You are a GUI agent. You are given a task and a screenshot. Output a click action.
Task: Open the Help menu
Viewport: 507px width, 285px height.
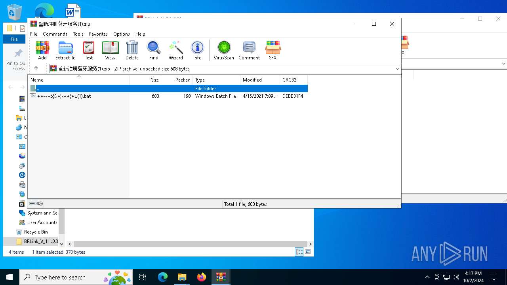point(140,34)
